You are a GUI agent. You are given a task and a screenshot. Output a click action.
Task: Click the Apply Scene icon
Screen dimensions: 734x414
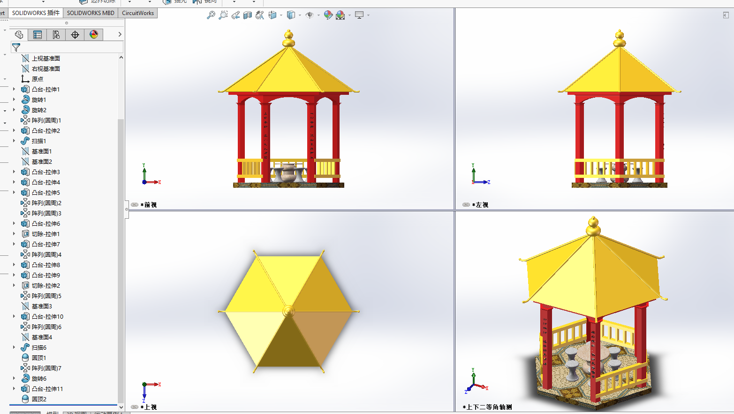(x=341, y=15)
